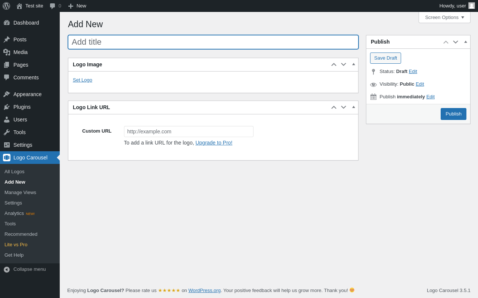478x298 pixels.
Task: Open Plugins menu
Action: (30, 107)
